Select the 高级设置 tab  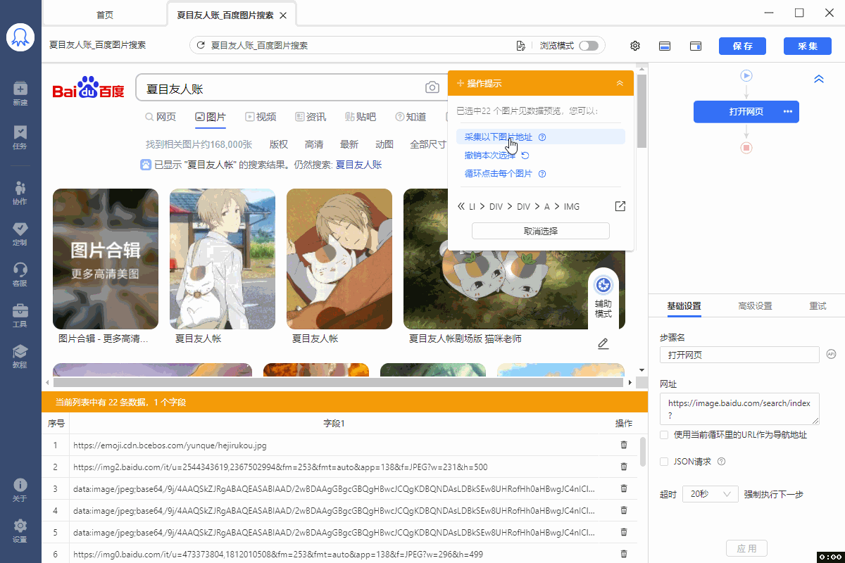(x=755, y=305)
